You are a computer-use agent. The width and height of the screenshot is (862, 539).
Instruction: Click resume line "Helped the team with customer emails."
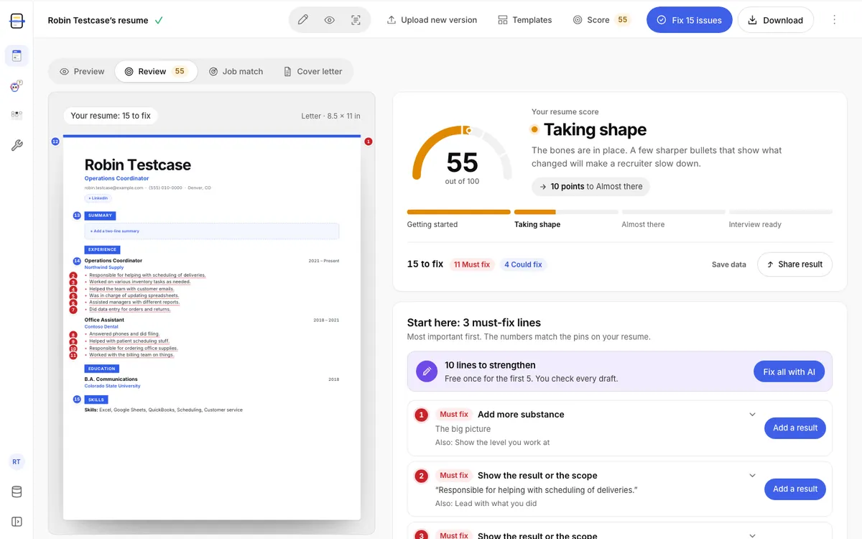[x=131, y=289]
